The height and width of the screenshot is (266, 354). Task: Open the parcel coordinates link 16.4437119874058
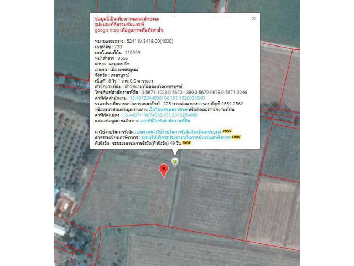160,115
